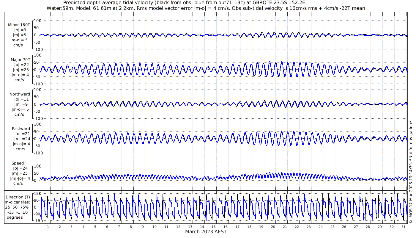Select the 'Major 70T' panel label
The height and width of the screenshot is (238, 416).
(x=20, y=59)
